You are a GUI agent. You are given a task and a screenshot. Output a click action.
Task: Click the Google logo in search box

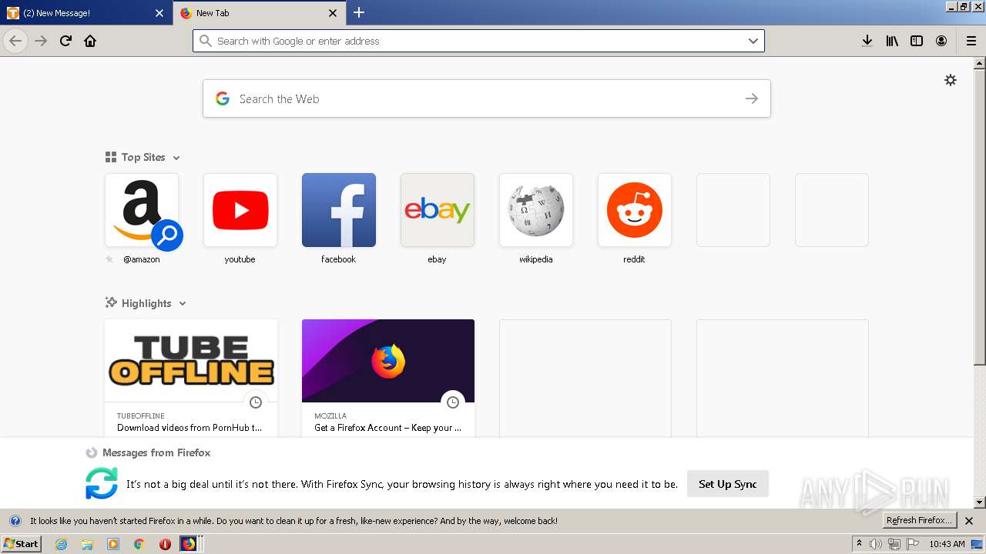tap(223, 98)
